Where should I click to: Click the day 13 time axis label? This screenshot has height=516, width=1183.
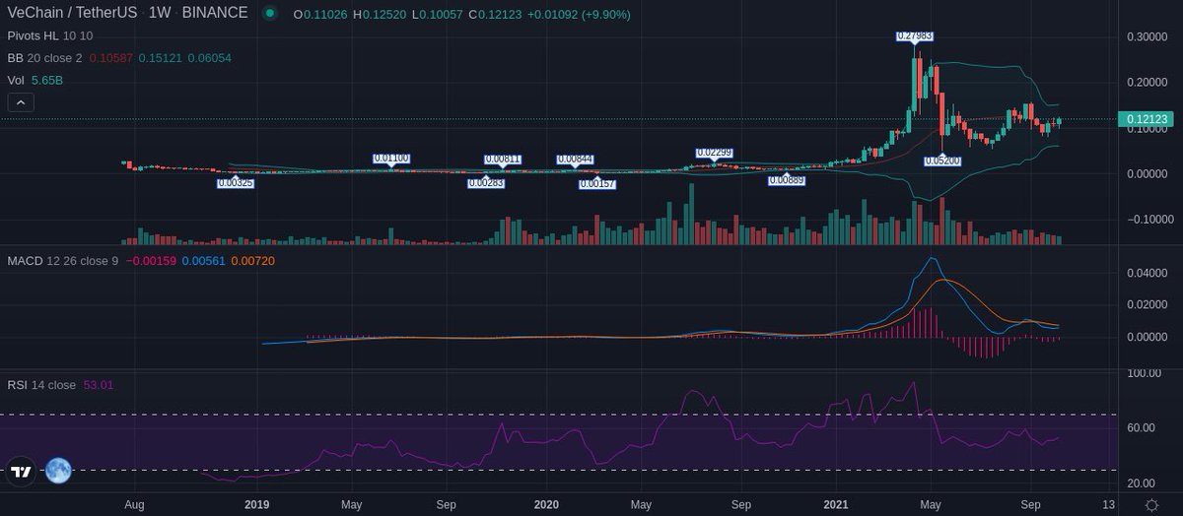point(1108,503)
